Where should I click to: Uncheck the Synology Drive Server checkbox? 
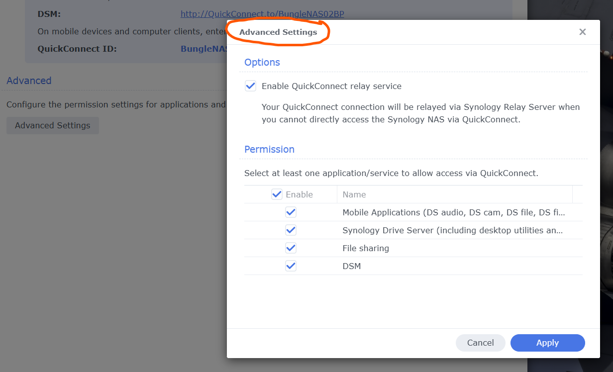click(x=291, y=230)
